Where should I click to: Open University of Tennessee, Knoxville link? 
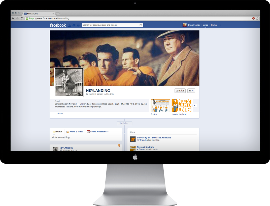[x=154, y=138]
